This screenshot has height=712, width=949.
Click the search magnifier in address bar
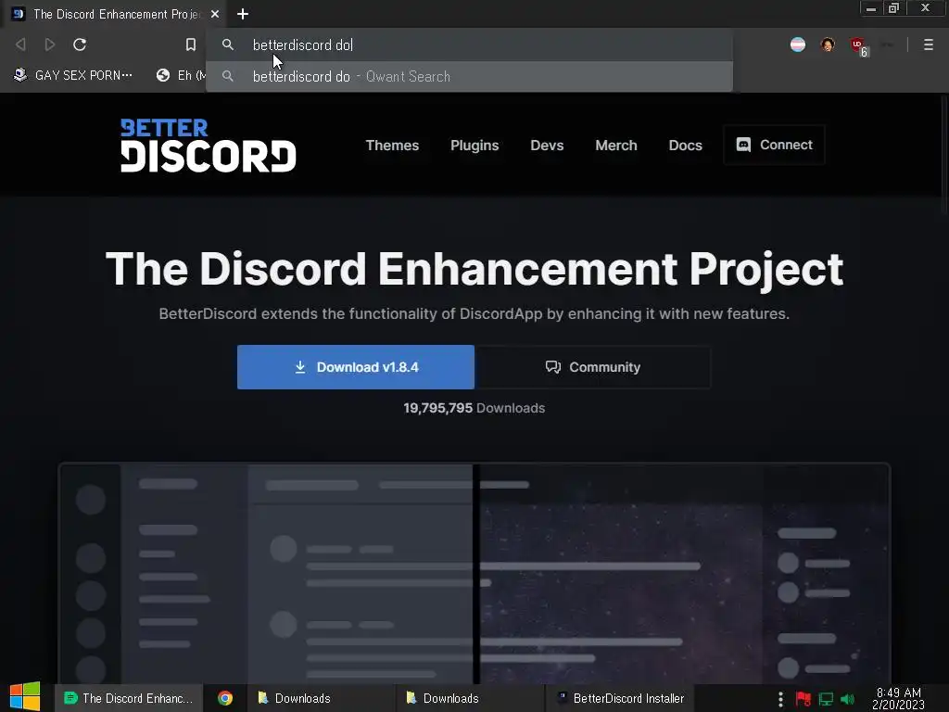click(228, 44)
